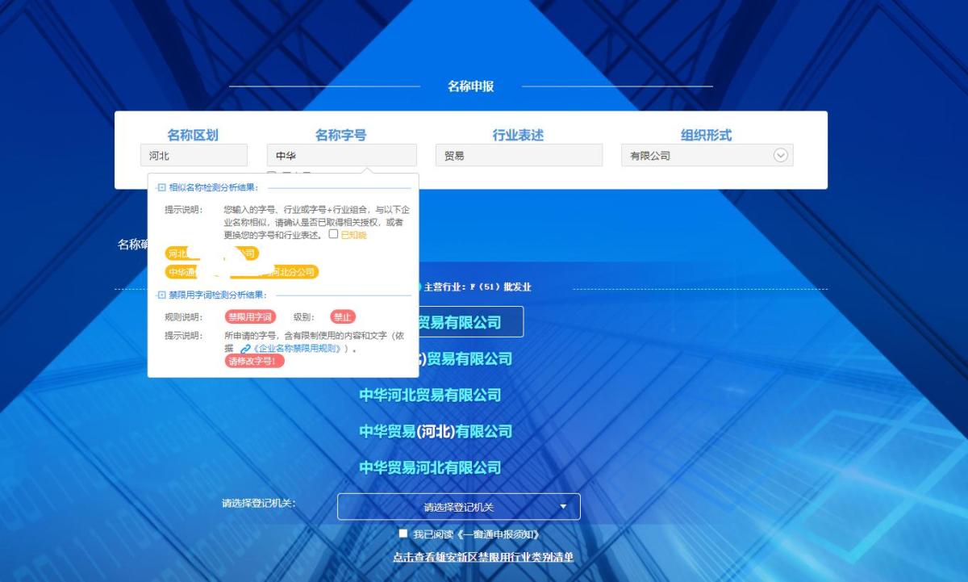The image size is (968, 582).
Task: Choose name option 中华贸易河北有限公司
Action: pyautogui.click(x=430, y=467)
